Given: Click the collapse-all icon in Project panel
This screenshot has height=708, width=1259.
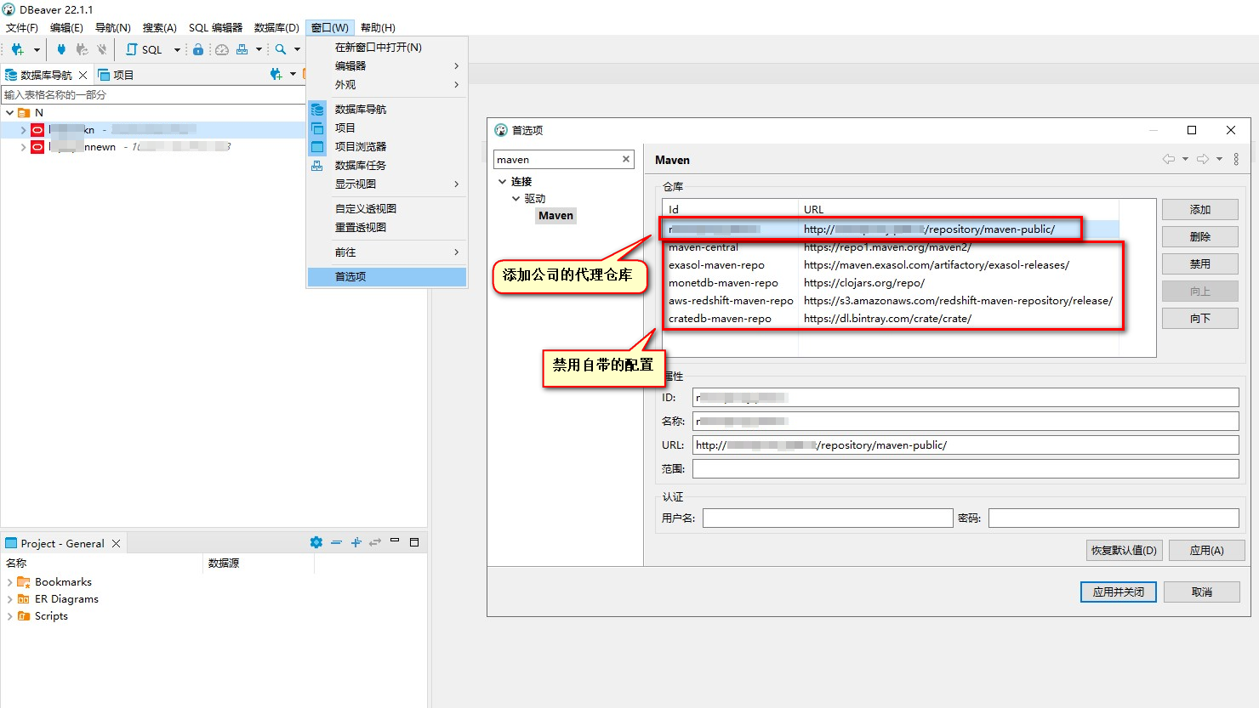Looking at the screenshot, I should pos(336,542).
